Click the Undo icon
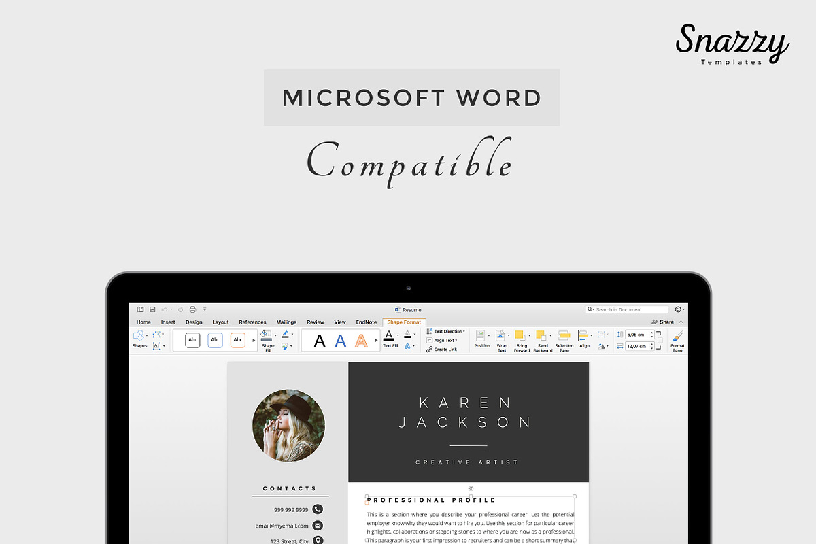 pos(164,309)
